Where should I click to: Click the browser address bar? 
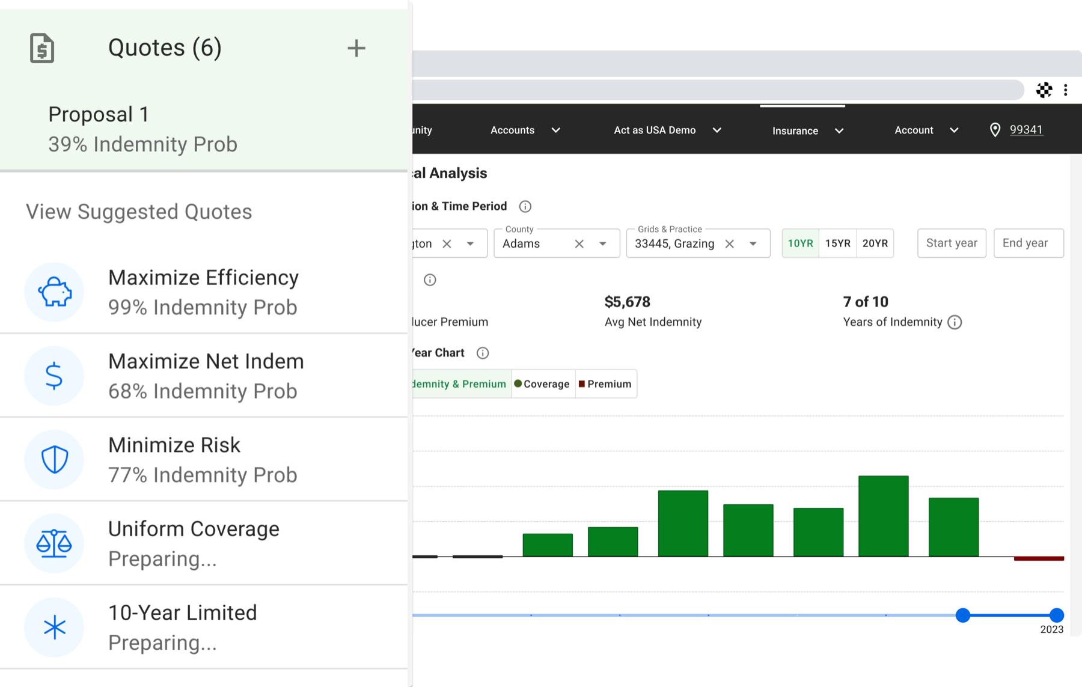pyautogui.click(x=718, y=90)
